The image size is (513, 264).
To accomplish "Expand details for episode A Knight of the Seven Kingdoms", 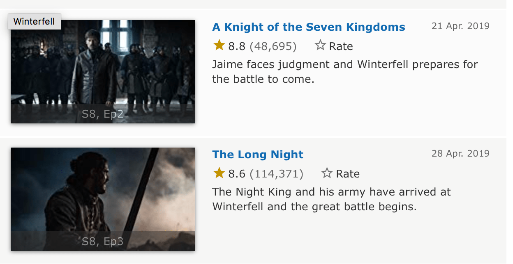I will tap(308, 27).
